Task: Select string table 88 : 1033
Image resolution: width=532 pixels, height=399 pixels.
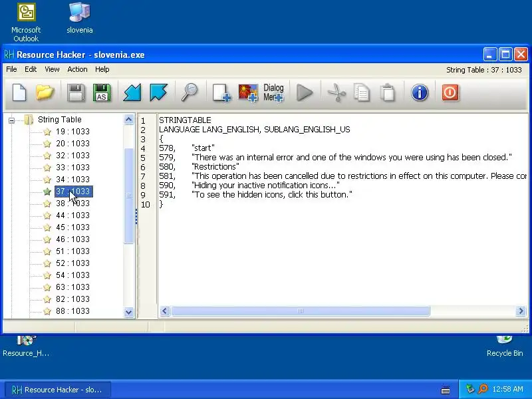Action: (72, 311)
